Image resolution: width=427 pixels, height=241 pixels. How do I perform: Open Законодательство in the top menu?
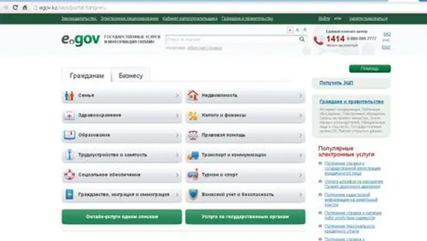pyautogui.click(x=78, y=19)
